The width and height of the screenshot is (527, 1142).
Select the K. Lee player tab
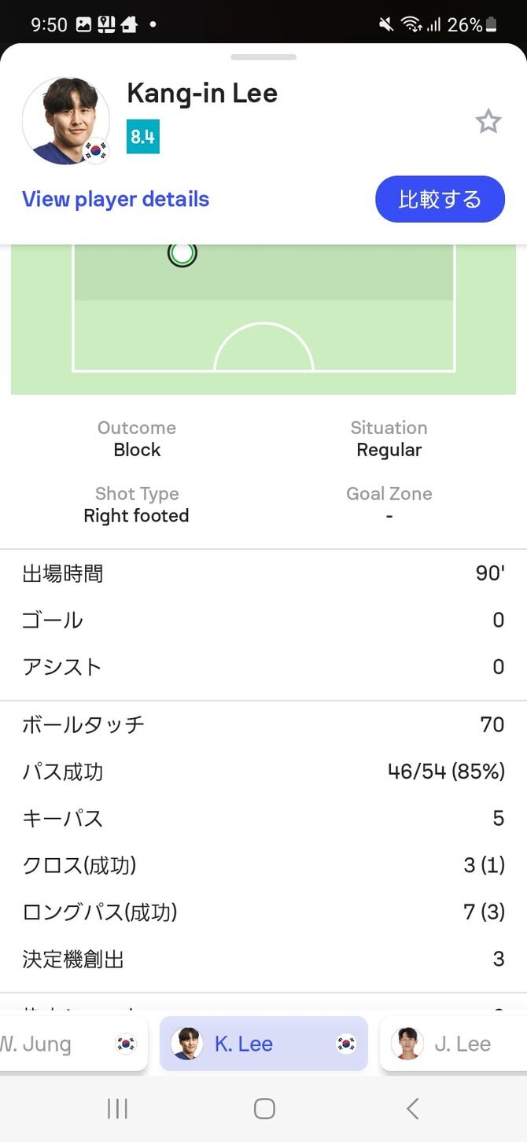[263, 1044]
